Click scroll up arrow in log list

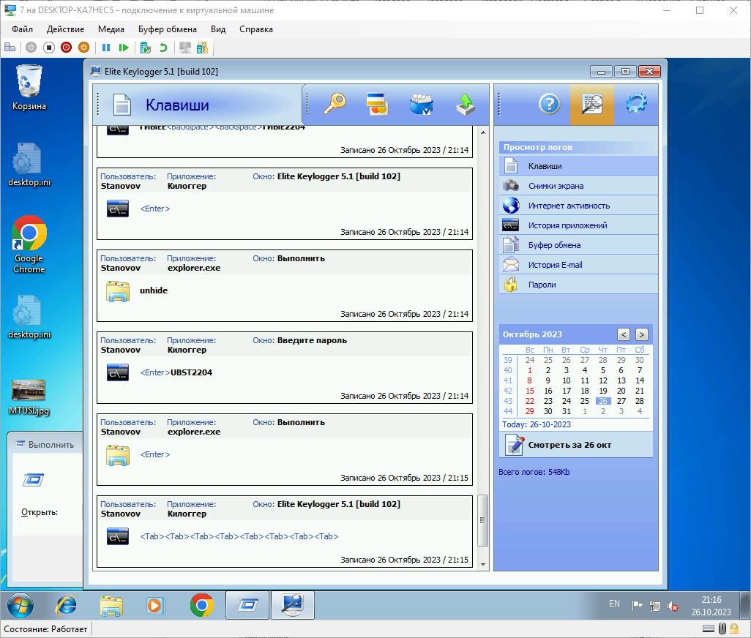(483, 132)
